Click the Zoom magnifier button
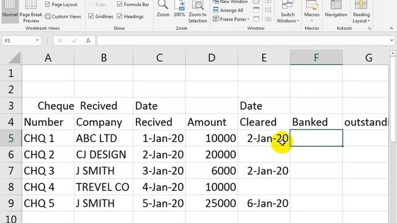The image size is (397, 223). (x=163, y=9)
